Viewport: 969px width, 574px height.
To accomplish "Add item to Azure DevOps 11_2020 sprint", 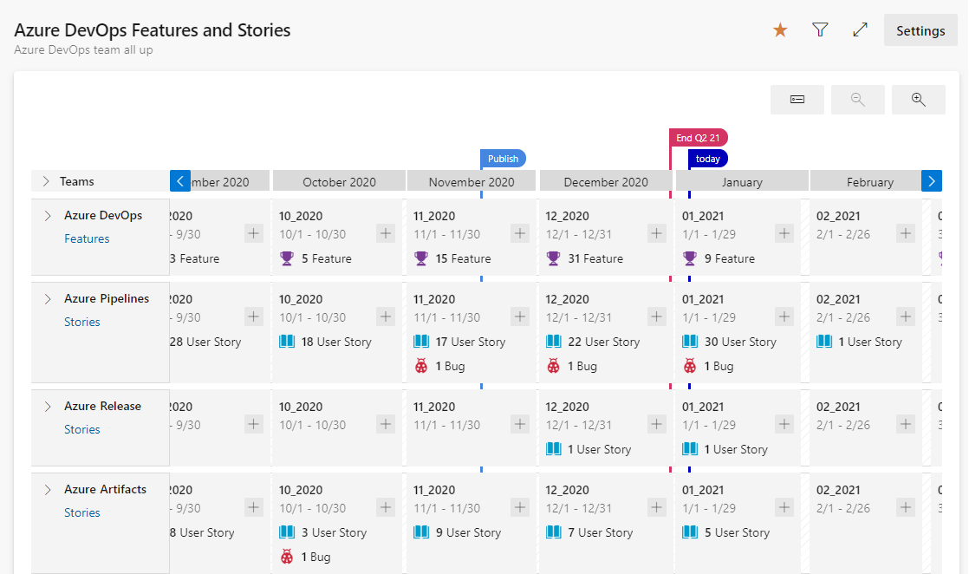I will tap(520, 233).
